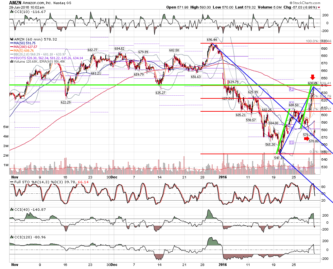This screenshot has width=333, height=269.
Task: Click the Nasdaq GS exchange label
Action: (63, 3)
